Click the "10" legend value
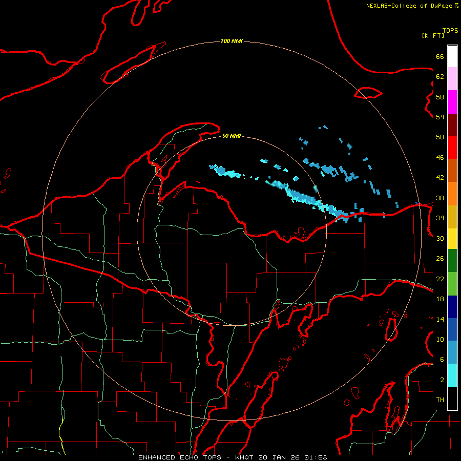Screen dimensions: 461x461 click(x=440, y=339)
